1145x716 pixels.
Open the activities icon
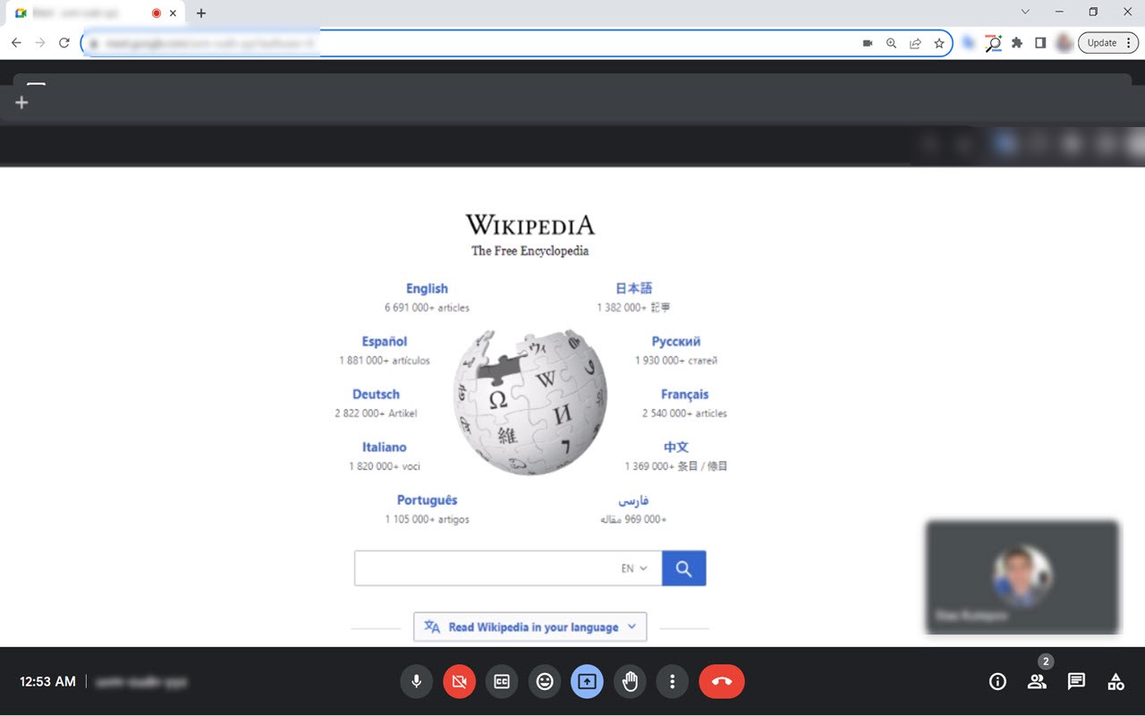(x=1115, y=681)
